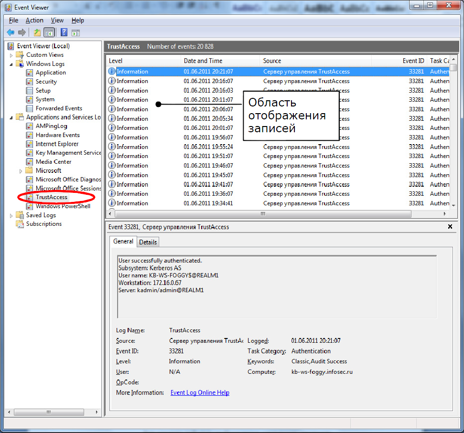Viewport: 464px width, 433px height.
Task: Collapse the Windows Logs node
Action: tap(11, 64)
